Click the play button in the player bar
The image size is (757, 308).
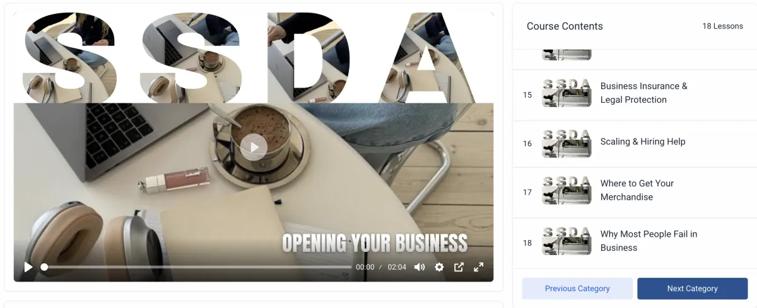[28, 267]
